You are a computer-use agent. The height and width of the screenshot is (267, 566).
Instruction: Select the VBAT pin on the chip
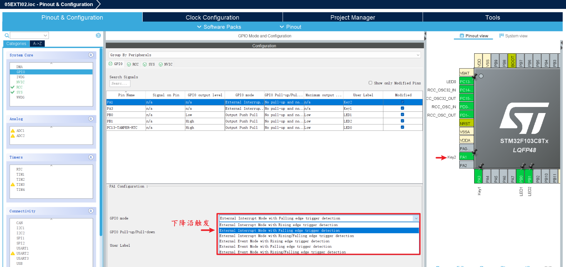coord(466,73)
